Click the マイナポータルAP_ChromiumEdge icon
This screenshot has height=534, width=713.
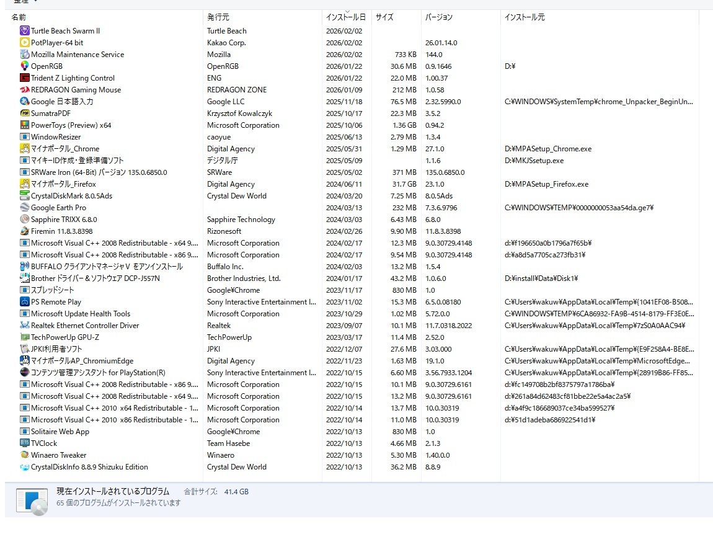25,361
